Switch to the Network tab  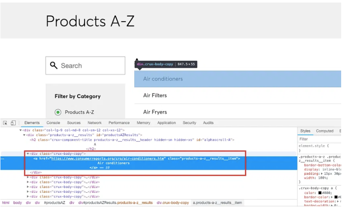coord(94,123)
